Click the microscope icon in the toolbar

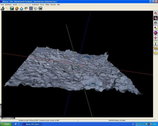(2, 8)
